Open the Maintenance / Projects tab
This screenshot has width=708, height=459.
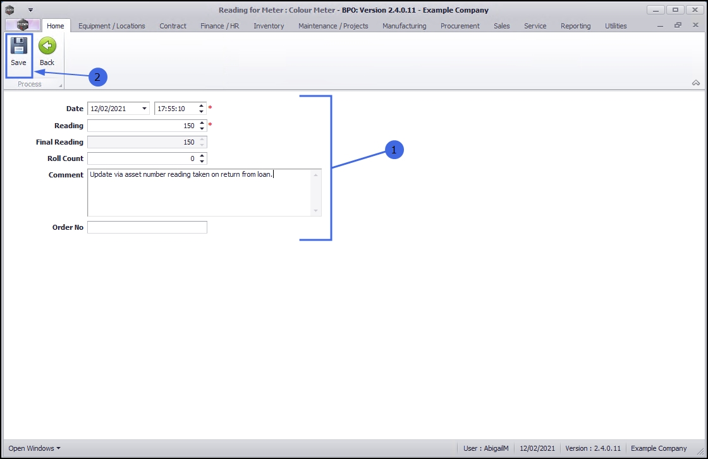[333, 26]
